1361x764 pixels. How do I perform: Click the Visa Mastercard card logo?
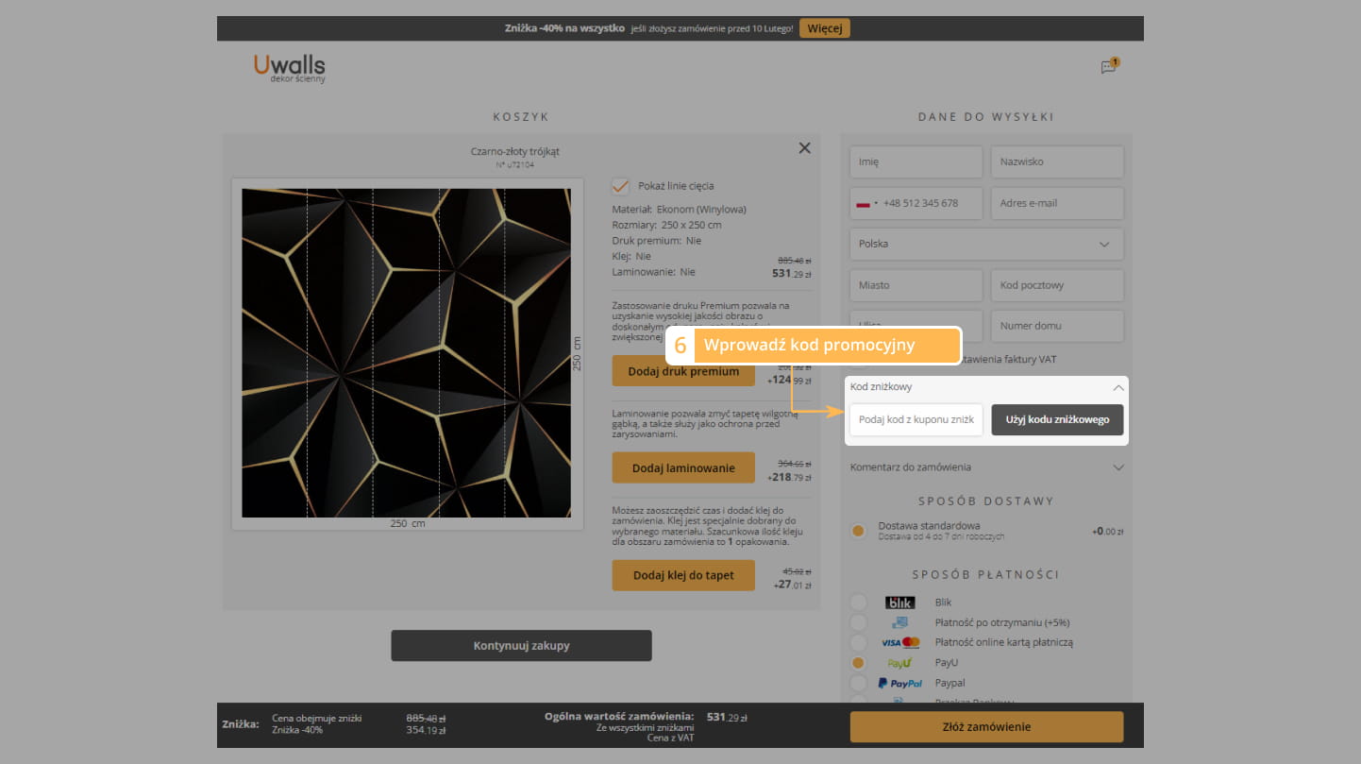tap(899, 642)
